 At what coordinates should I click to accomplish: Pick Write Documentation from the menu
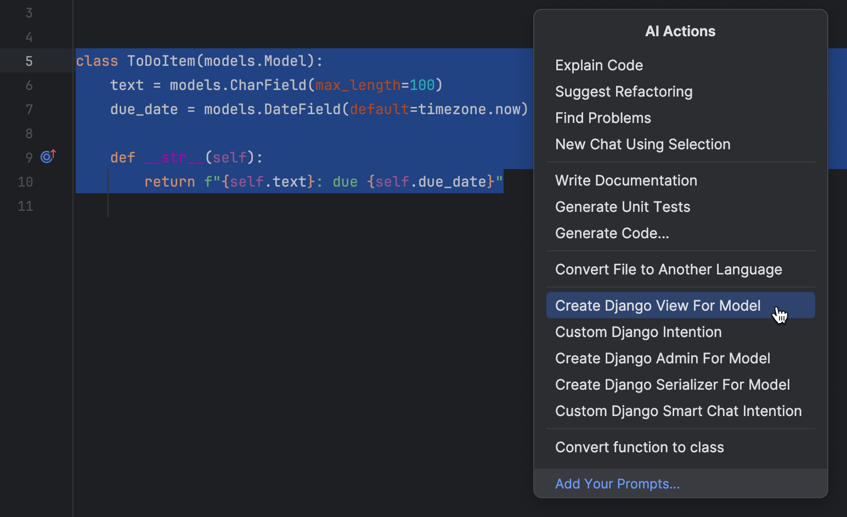point(626,181)
